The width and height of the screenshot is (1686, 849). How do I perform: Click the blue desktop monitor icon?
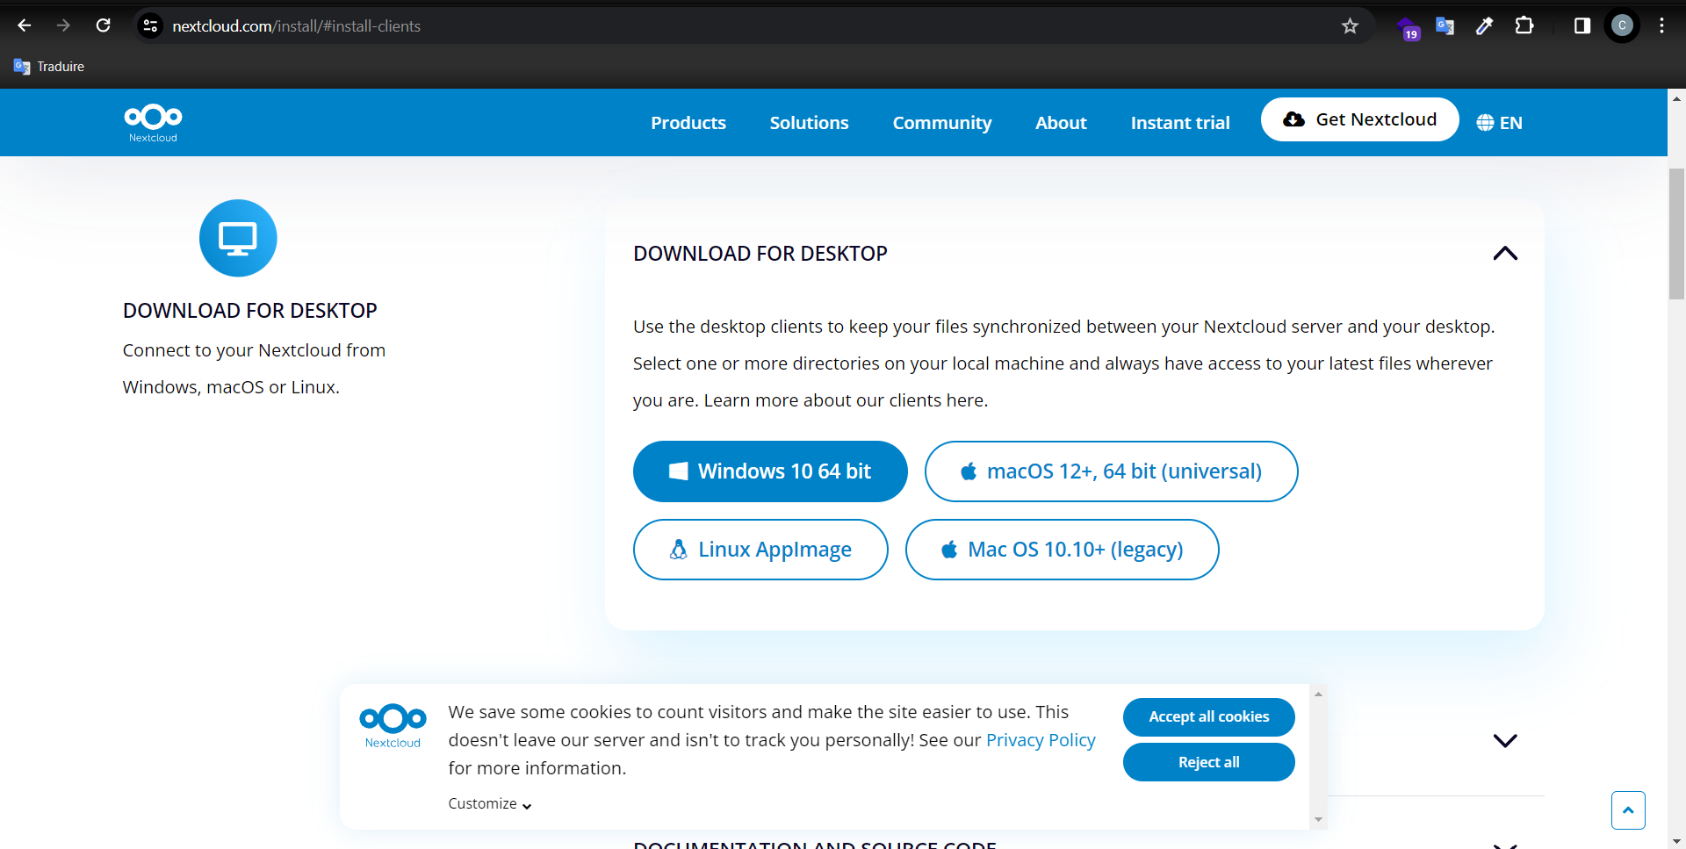pyautogui.click(x=238, y=238)
